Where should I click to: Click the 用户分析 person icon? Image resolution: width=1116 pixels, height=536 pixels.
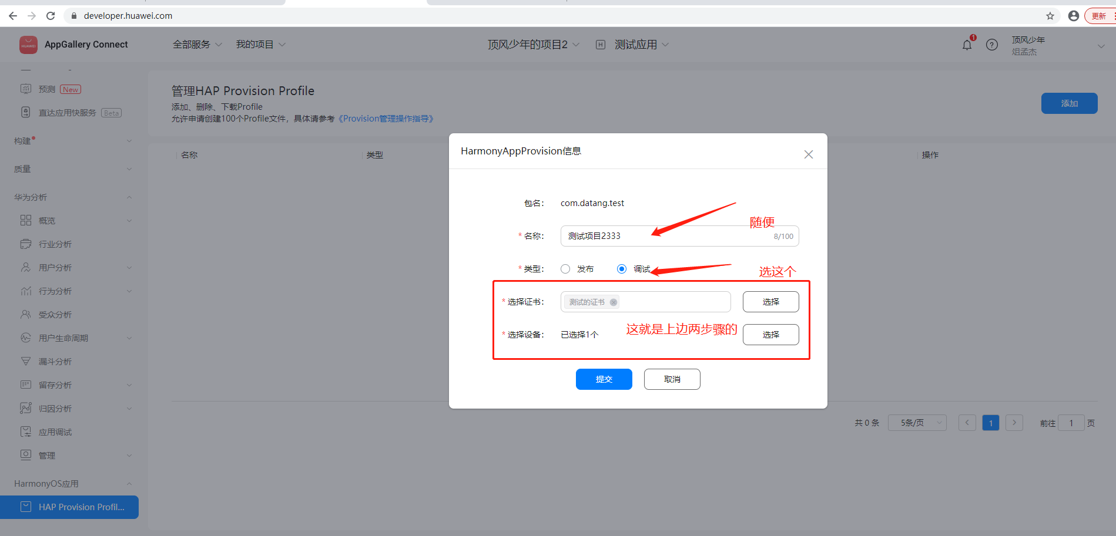point(26,267)
